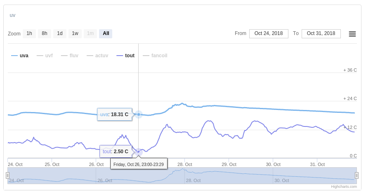
Task: Click the navigator timeline range area
Action: click(182, 175)
